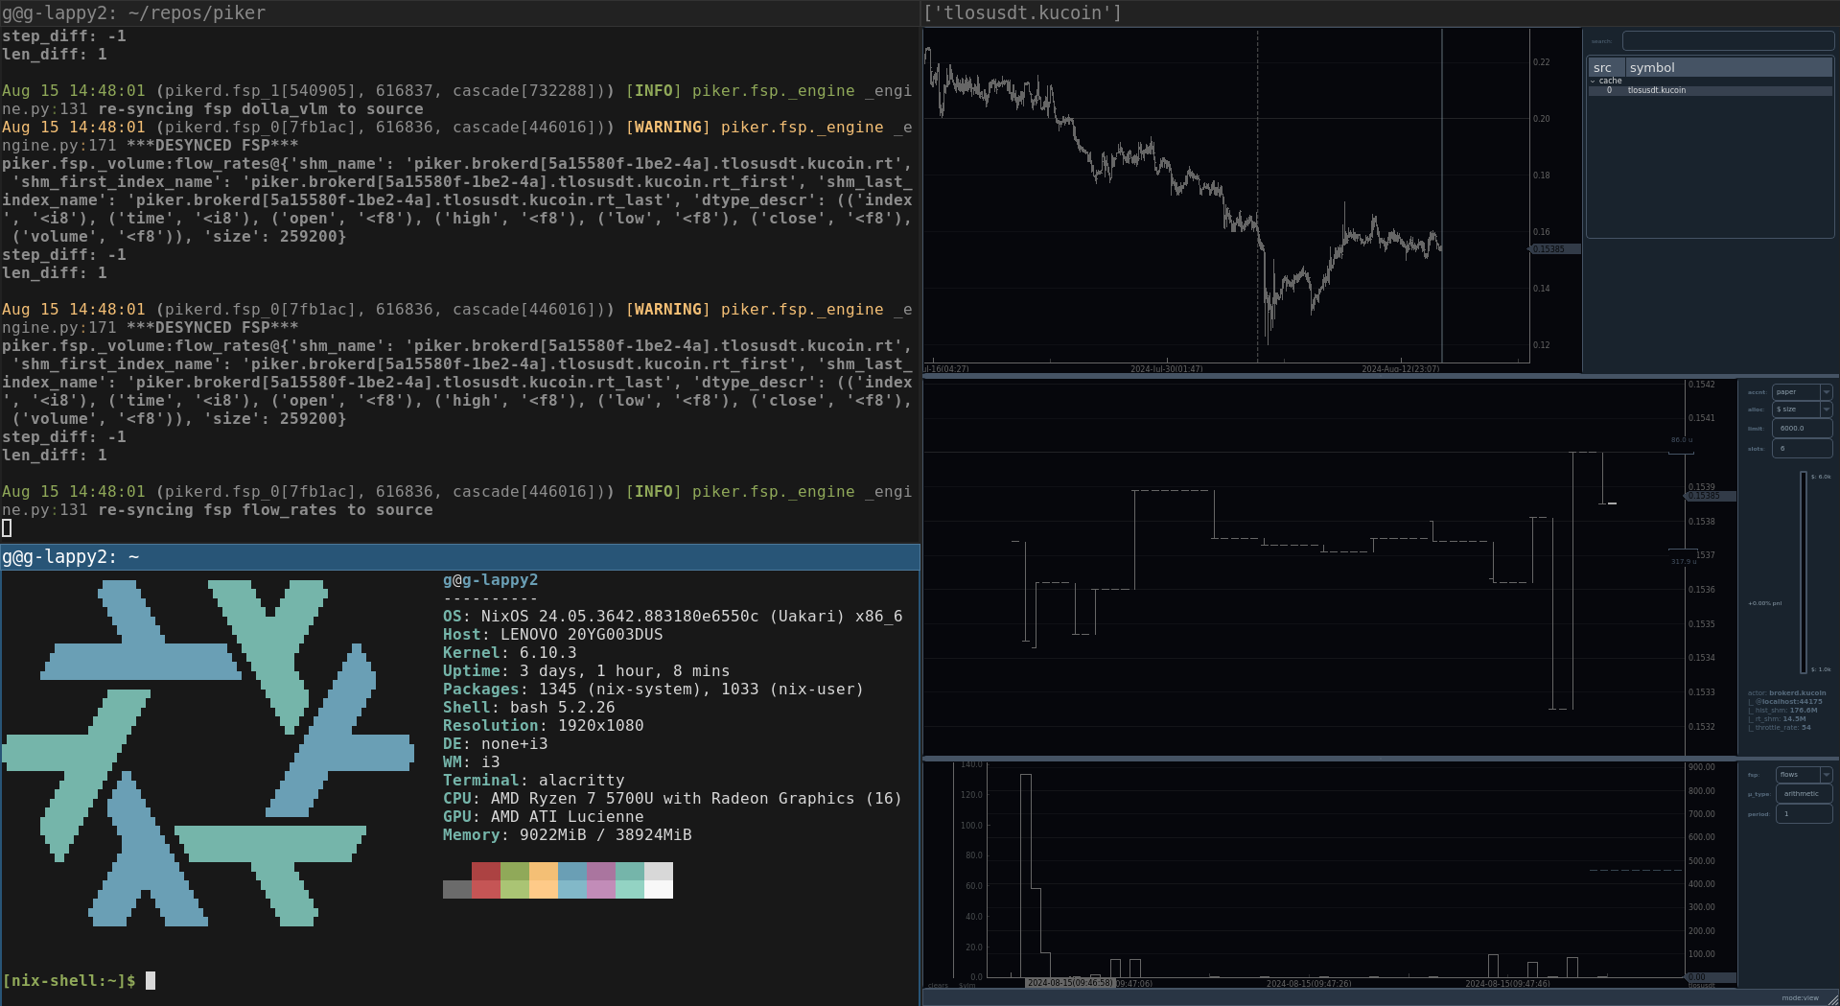Focus the g@g-lappy2 ~ terminal title bar
1840x1006 pixels.
click(460, 557)
